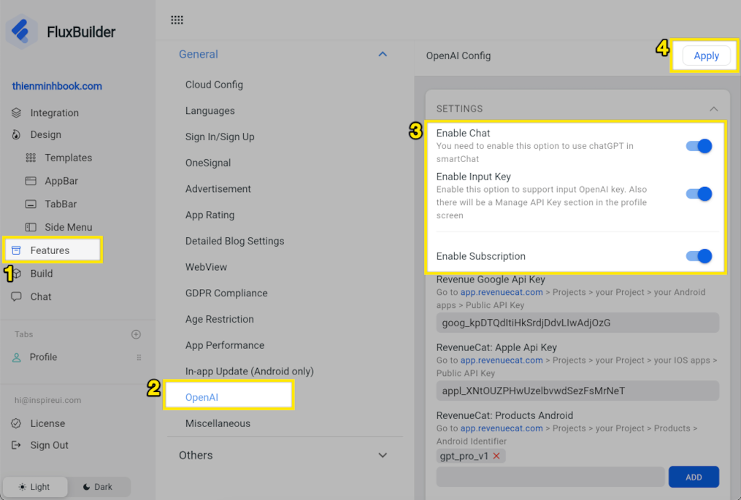Toggle the Enable Input Key switch

[x=699, y=194]
